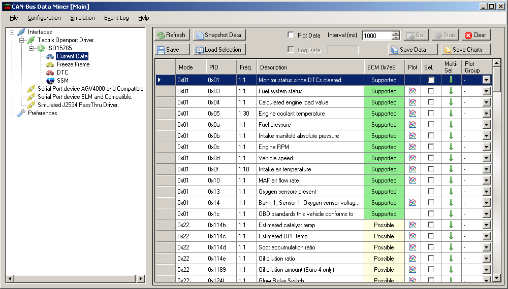Click the plot icon for Soot accumulation ratio
Image resolution: width=508 pixels, height=289 pixels.
pos(412,247)
